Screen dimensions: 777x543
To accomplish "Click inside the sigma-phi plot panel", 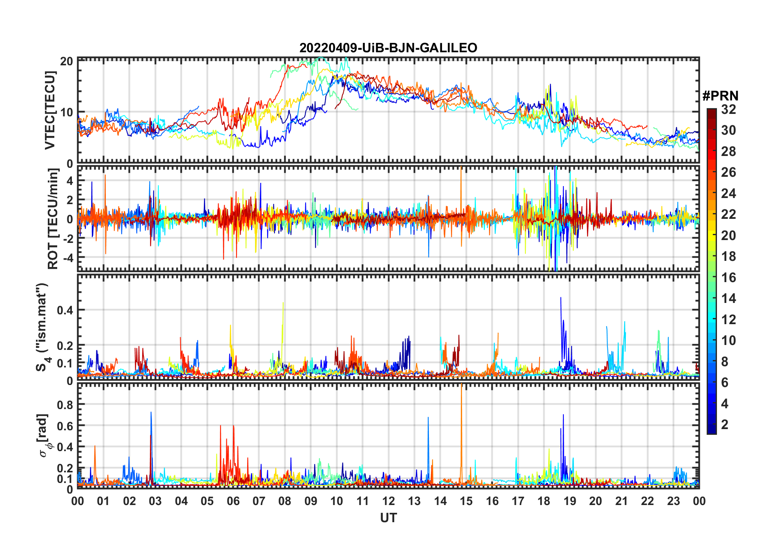I will coord(388,436).
